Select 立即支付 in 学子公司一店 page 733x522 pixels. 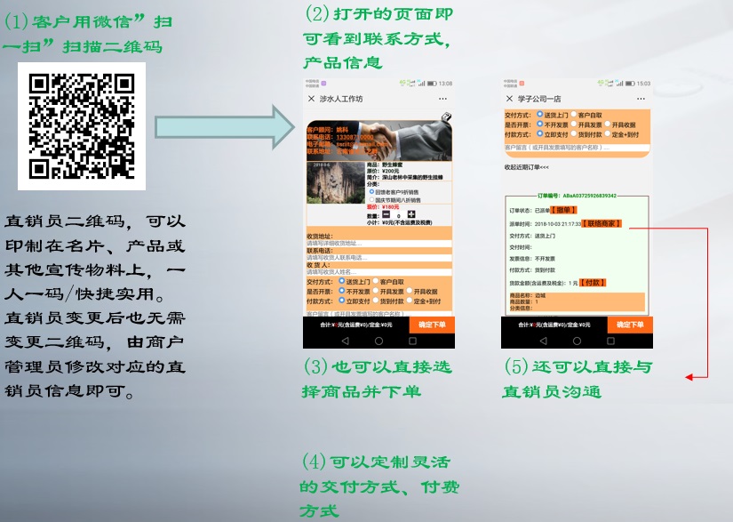(x=540, y=134)
